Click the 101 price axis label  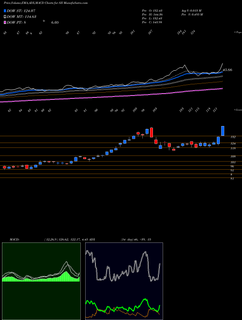tap(233, 162)
